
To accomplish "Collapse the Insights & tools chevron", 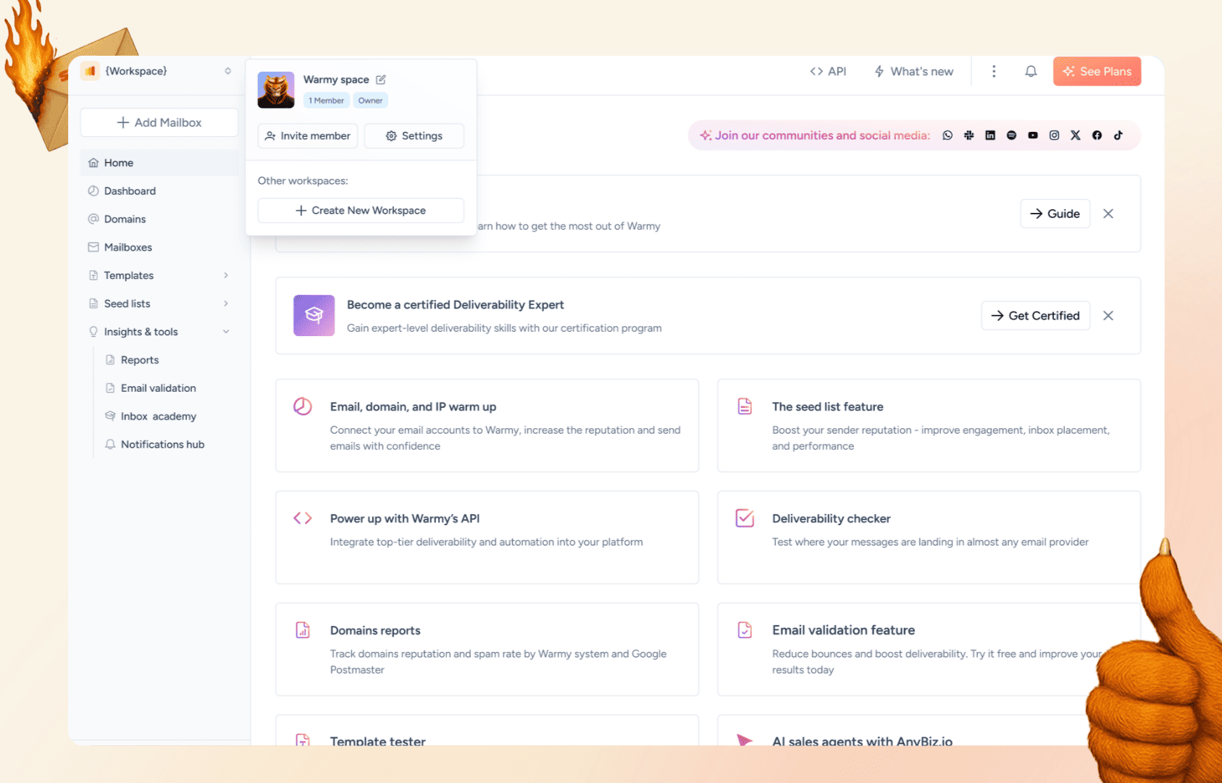I will (226, 332).
